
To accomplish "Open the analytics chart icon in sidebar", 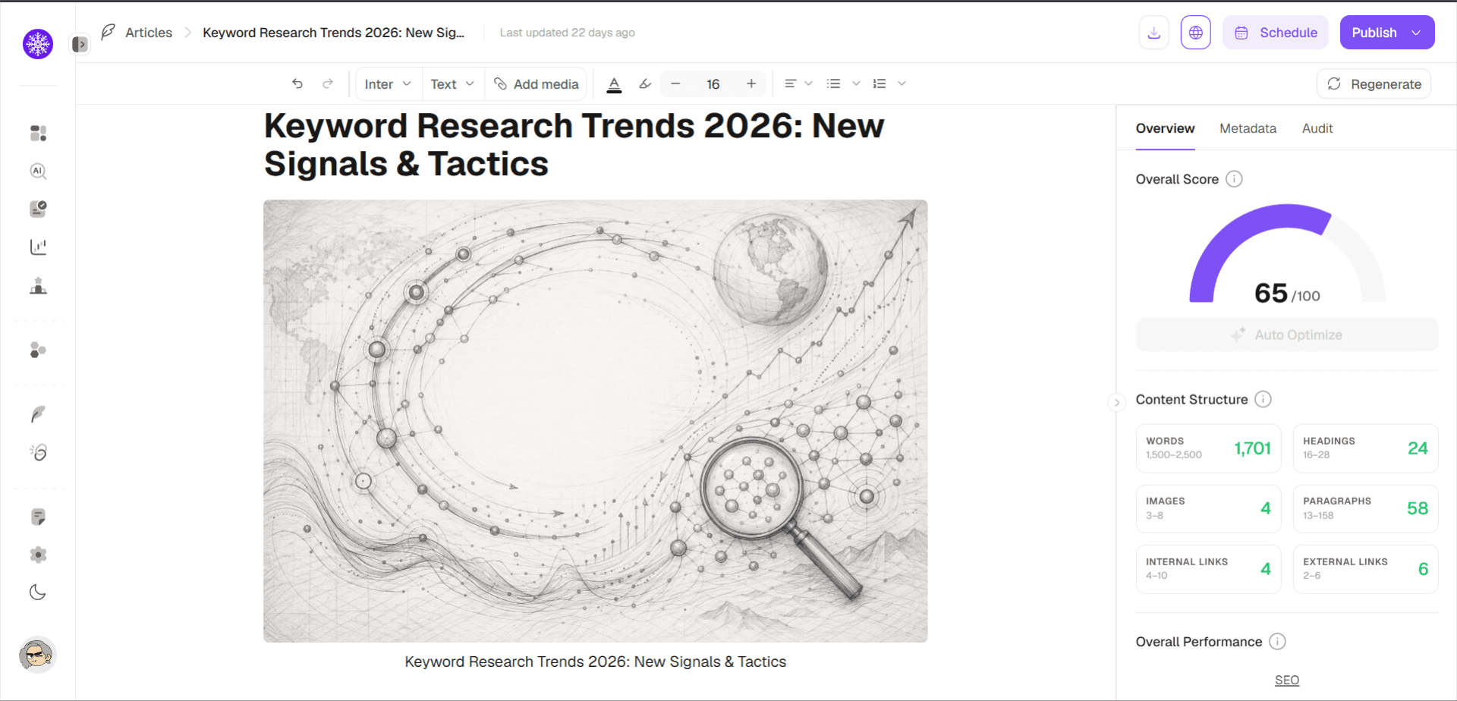I will tap(38, 247).
